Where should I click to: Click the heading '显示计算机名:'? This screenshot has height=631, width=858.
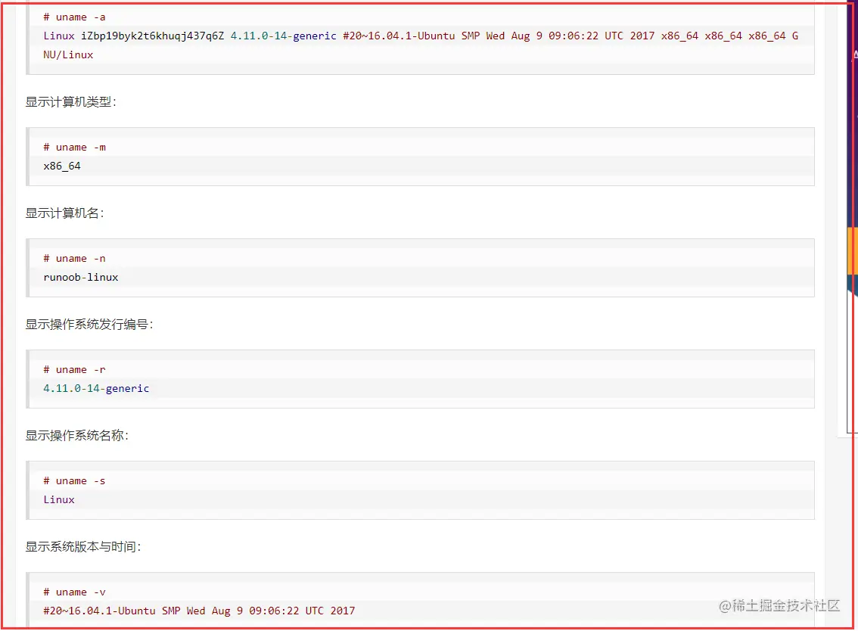(64, 213)
